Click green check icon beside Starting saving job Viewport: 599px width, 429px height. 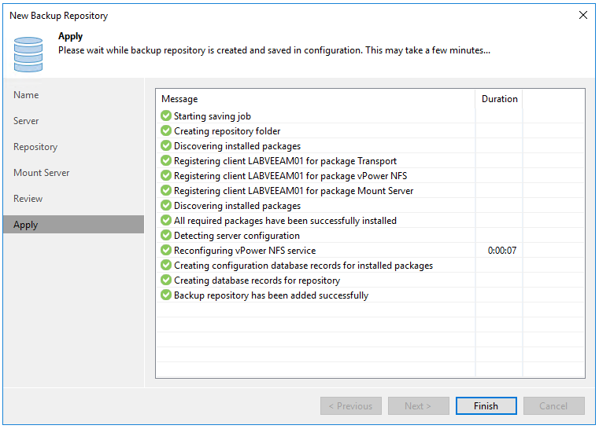(x=166, y=116)
